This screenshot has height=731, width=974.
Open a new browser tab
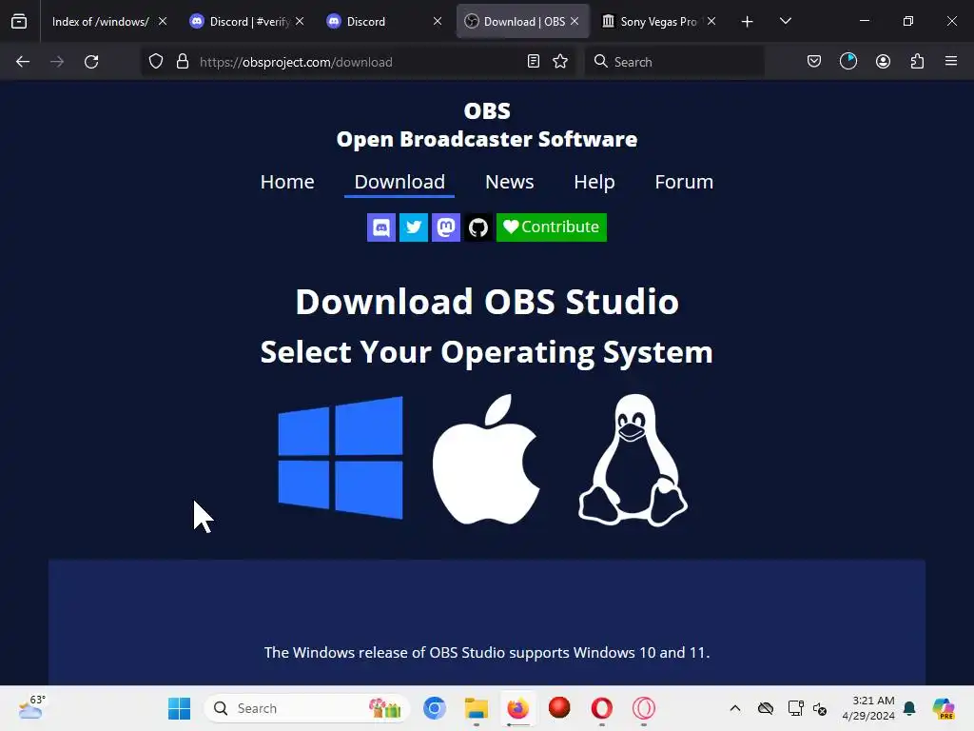[x=748, y=22]
